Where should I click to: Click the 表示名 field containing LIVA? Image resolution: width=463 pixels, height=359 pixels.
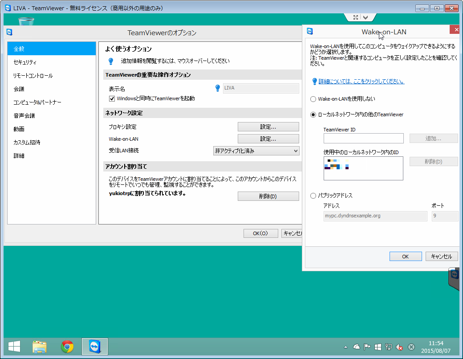pos(261,88)
